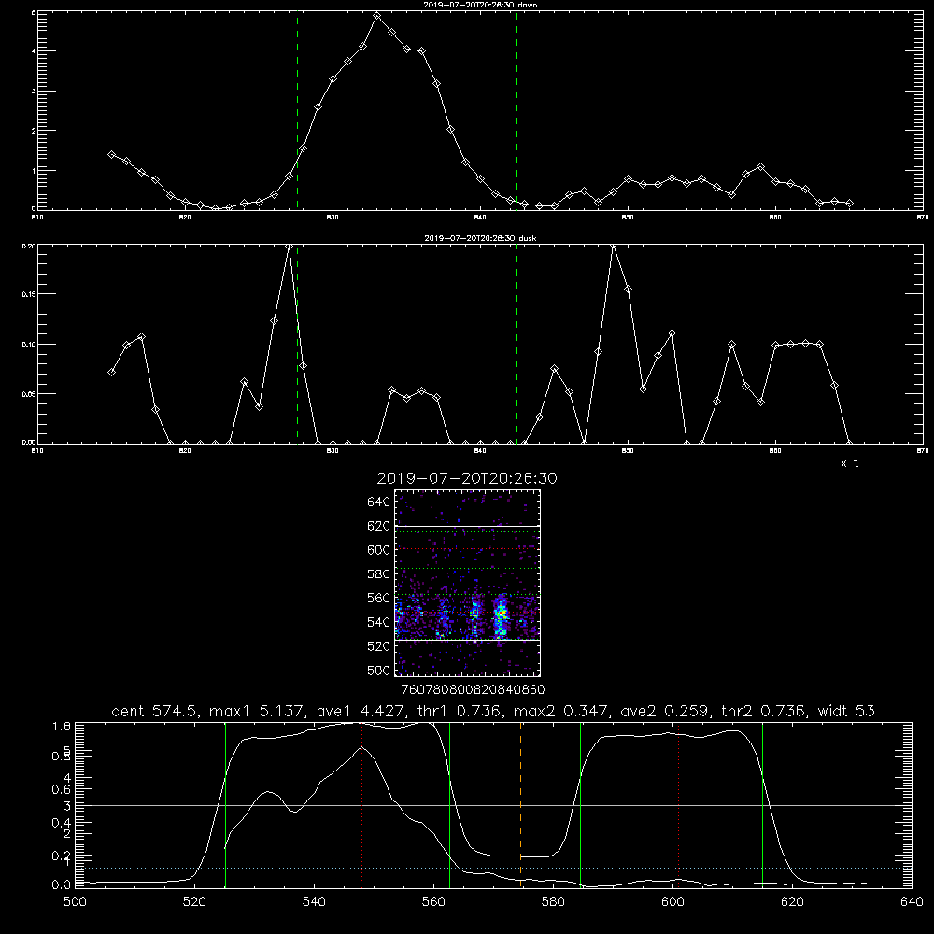This screenshot has height=934, width=934.
Task: Click spectrogram y-axis label 640
Action: [x=379, y=502]
